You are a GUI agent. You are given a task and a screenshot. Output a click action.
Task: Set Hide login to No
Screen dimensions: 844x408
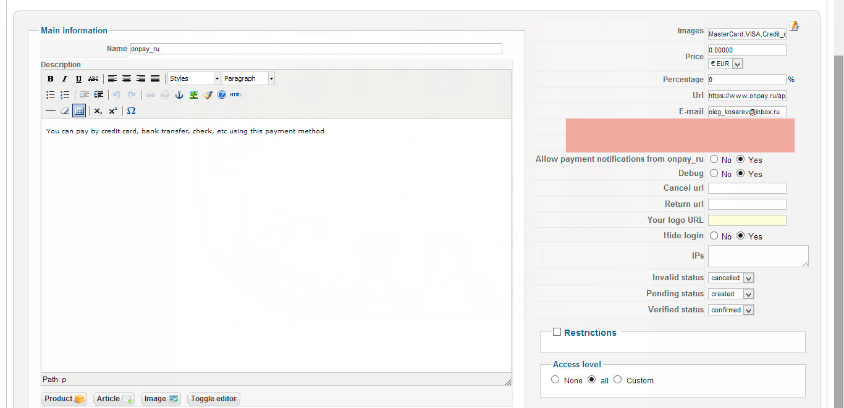point(714,236)
